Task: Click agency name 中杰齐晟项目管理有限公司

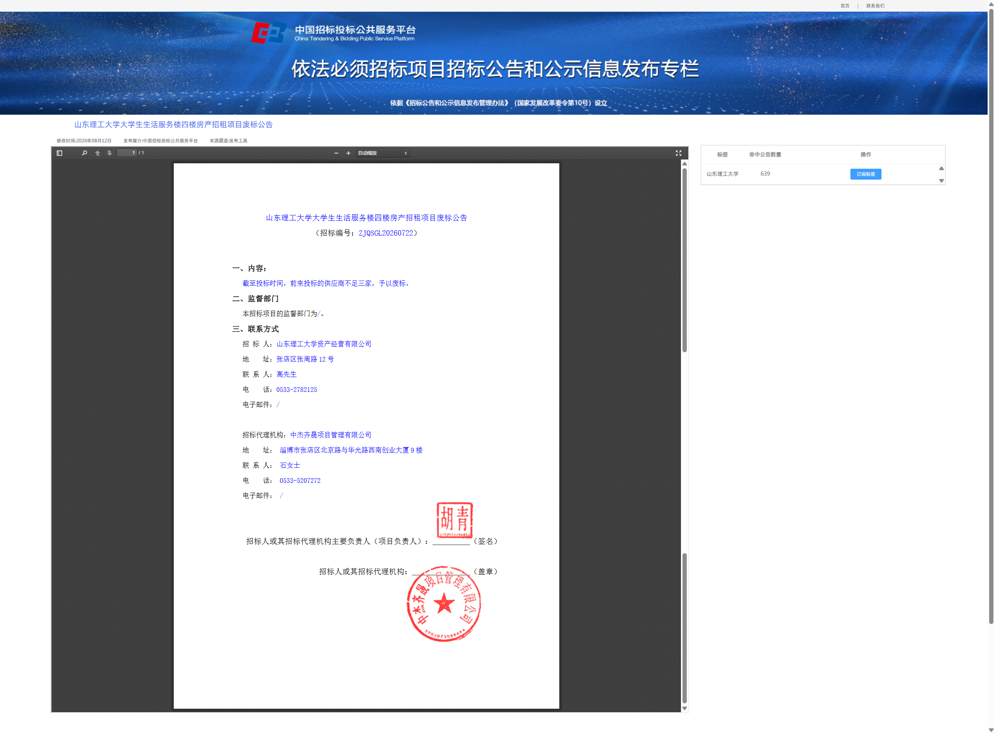Action: [x=331, y=435]
